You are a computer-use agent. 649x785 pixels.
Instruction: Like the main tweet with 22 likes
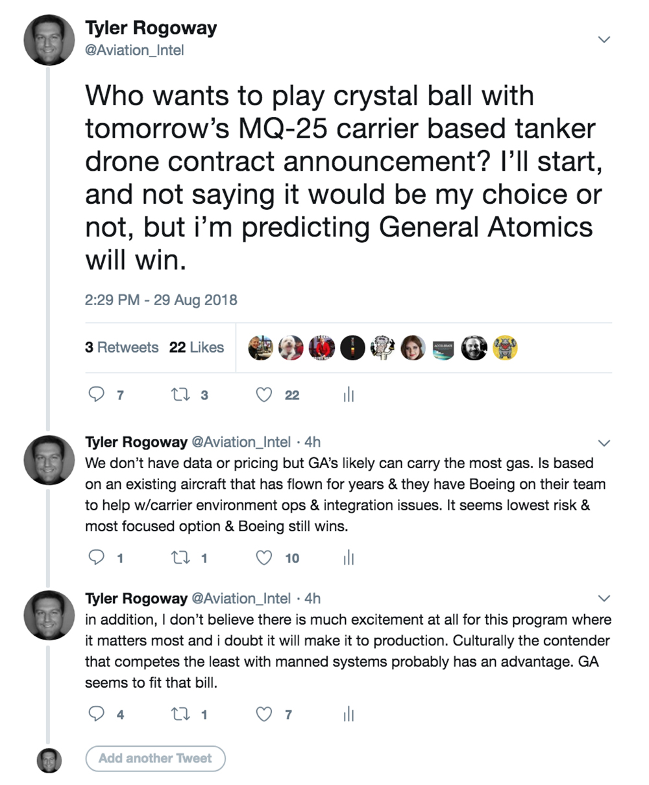263,395
